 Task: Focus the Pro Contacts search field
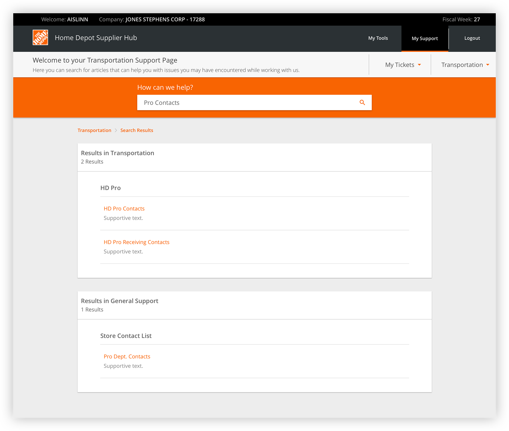[254, 102]
